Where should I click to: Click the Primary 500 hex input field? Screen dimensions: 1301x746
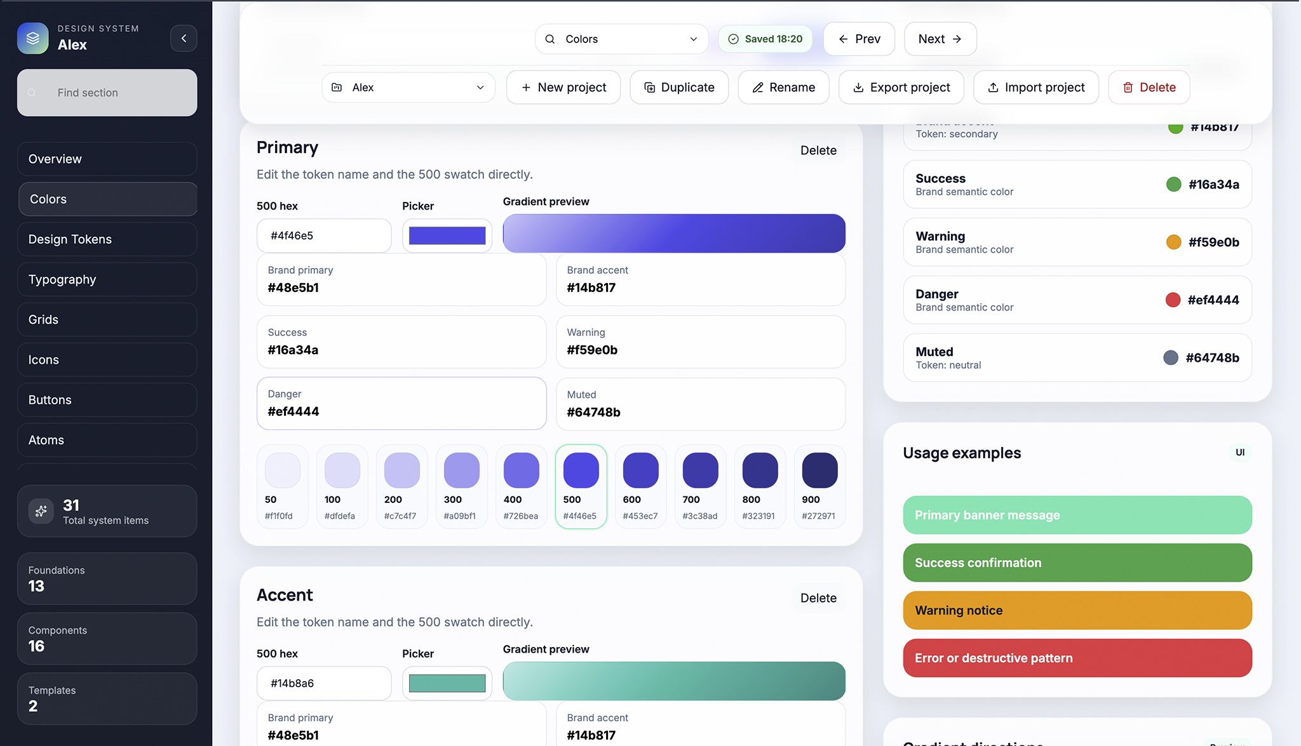(x=324, y=236)
